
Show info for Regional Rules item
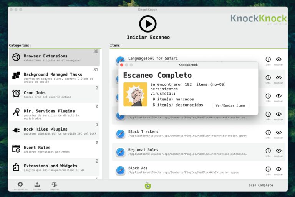tap(268, 151)
